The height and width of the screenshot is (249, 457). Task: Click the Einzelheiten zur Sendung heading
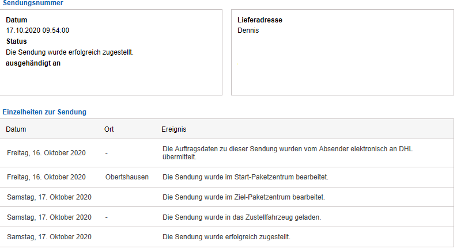coord(44,112)
